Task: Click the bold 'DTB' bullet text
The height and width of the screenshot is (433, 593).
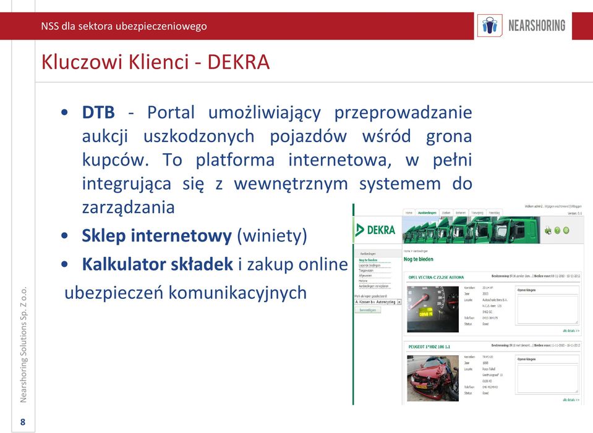Action: coord(98,112)
